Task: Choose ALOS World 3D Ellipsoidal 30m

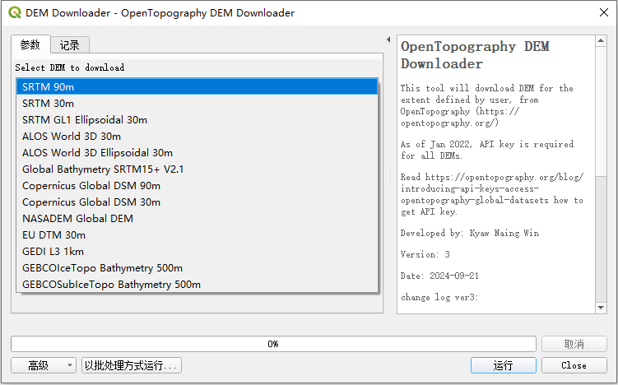Action: [197, 153]
